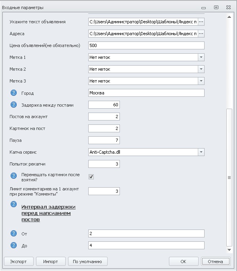The width and height of the screenshot is (237, 271).
Task: Click the vertical scrollbar thumb
Action: pyautogui.click(x=229, y=177)
